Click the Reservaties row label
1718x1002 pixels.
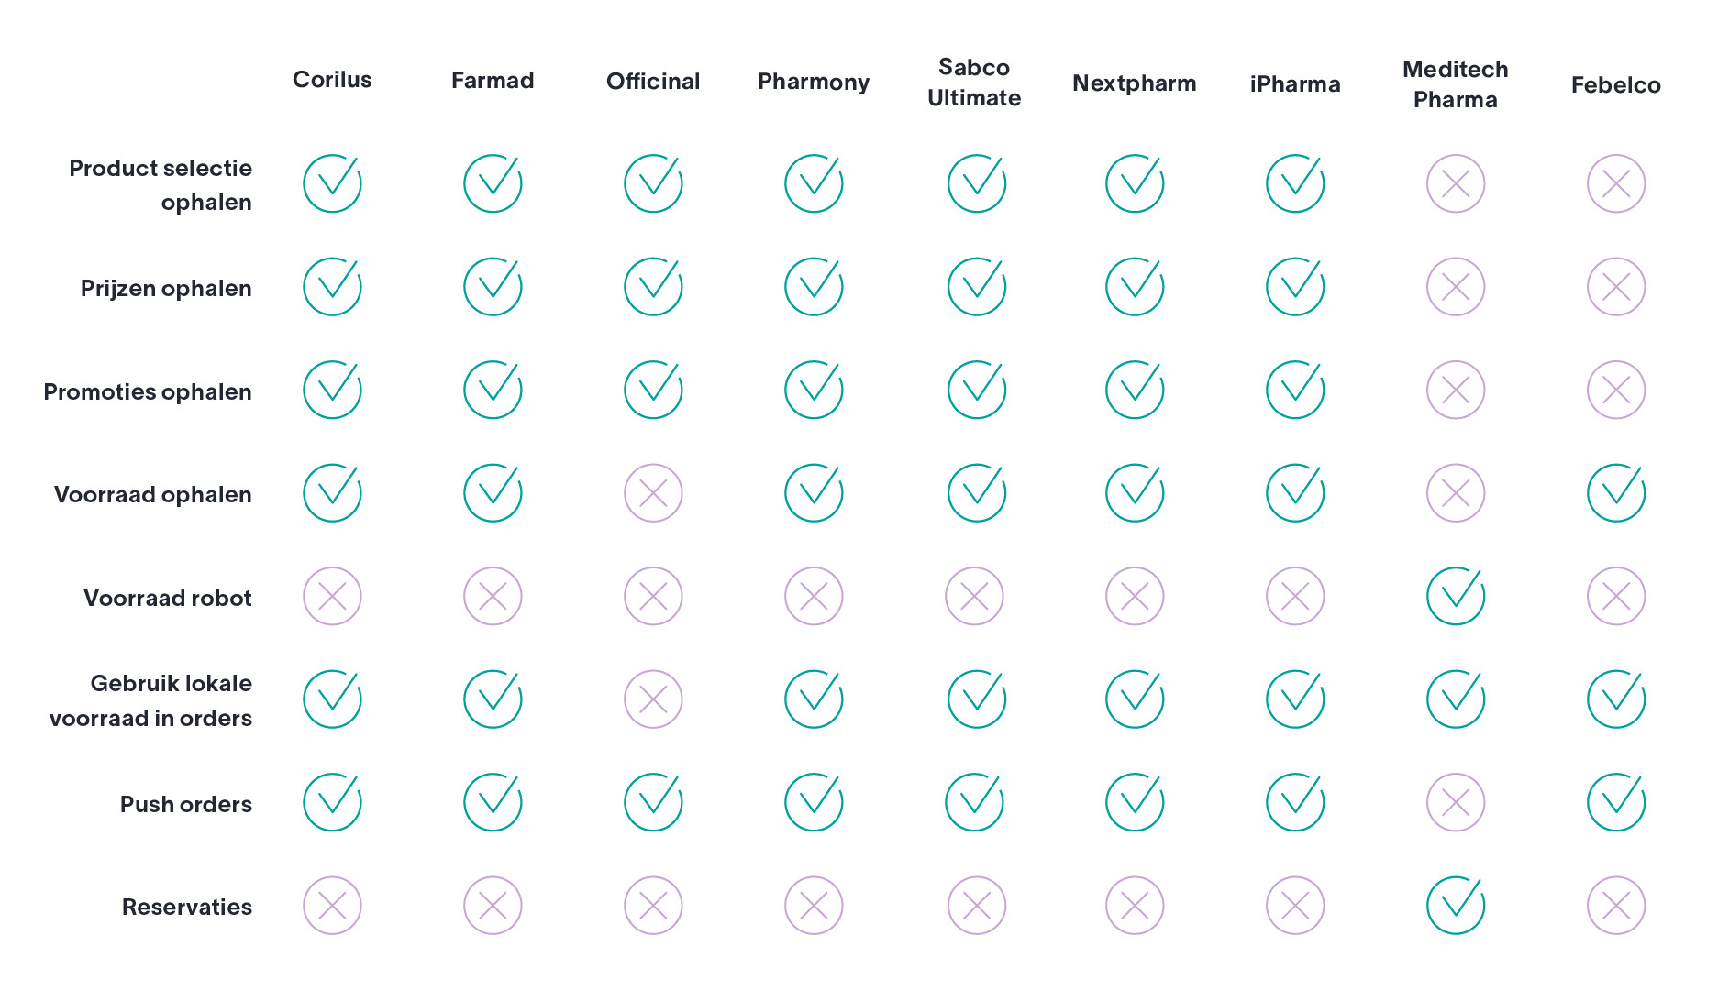tap(187, 907)
